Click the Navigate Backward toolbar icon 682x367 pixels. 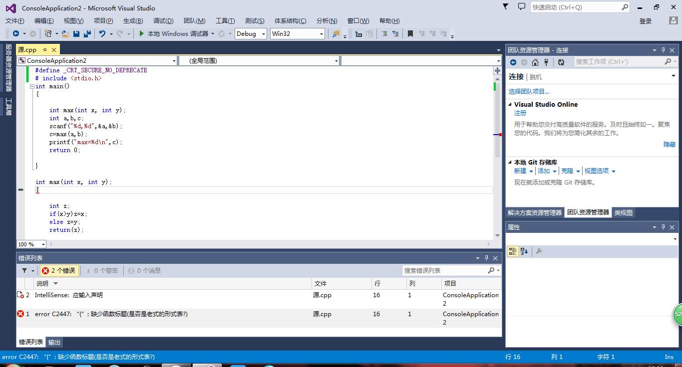point(16,34)
